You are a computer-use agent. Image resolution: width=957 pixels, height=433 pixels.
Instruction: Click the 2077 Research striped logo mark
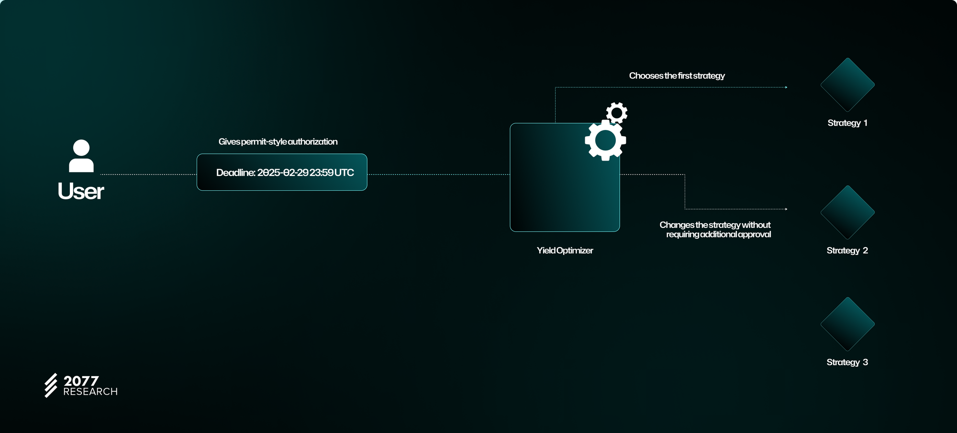[51, 385]
